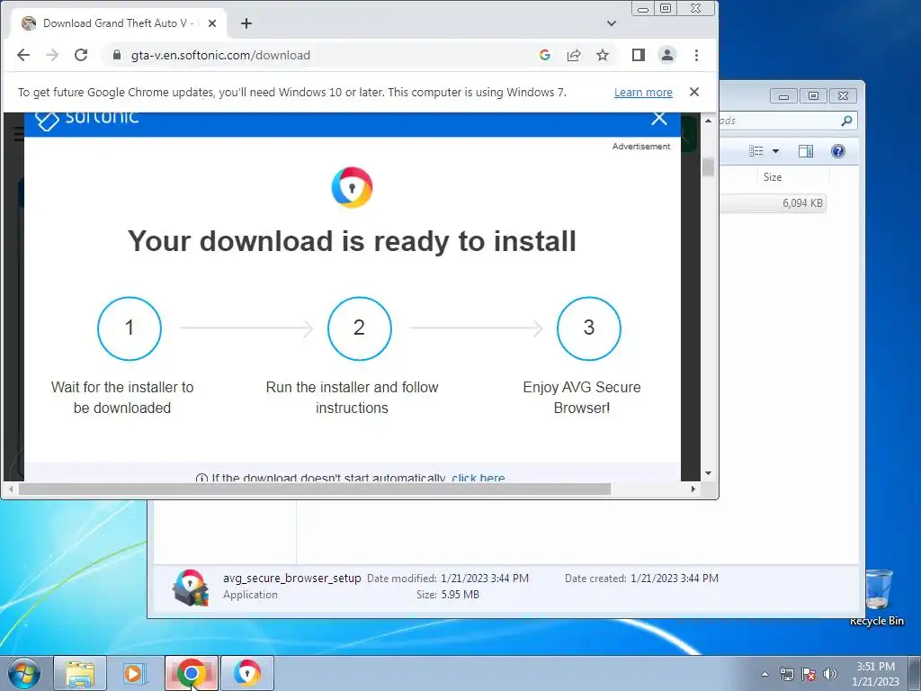Click step 1 circle
The width and height of the screenshot is (921, 691).
[130, 328]
